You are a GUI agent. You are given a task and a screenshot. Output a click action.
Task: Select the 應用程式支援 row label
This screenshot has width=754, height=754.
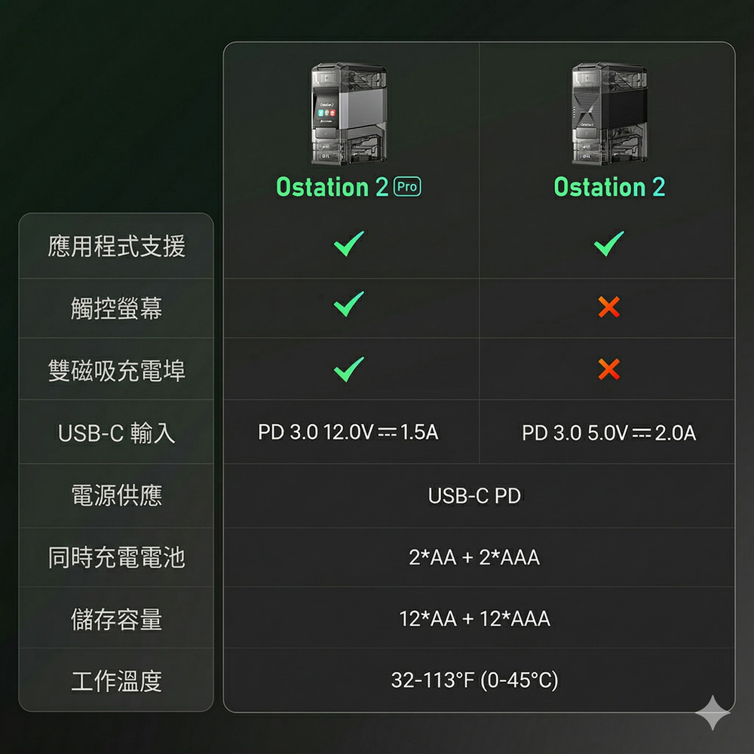(117, 247)
